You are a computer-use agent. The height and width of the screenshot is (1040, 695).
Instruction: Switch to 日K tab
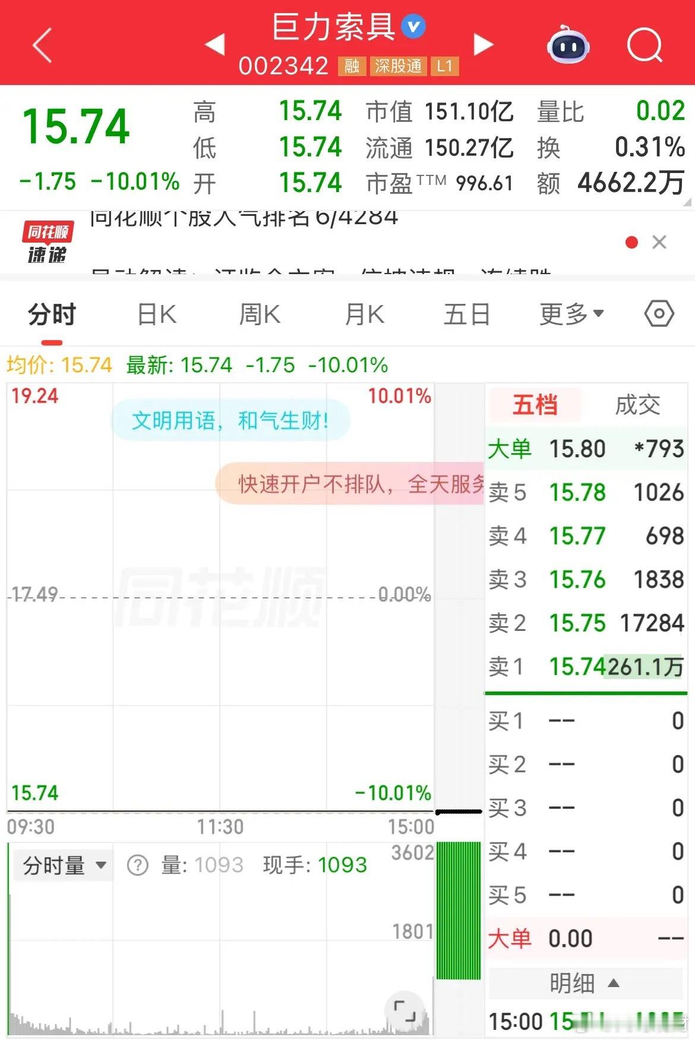(x=157, y=315)
